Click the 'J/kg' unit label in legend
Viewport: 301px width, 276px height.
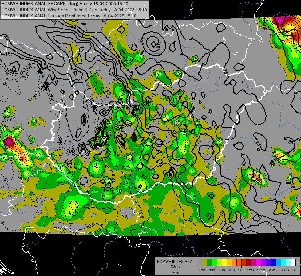(x=176, y=271)
